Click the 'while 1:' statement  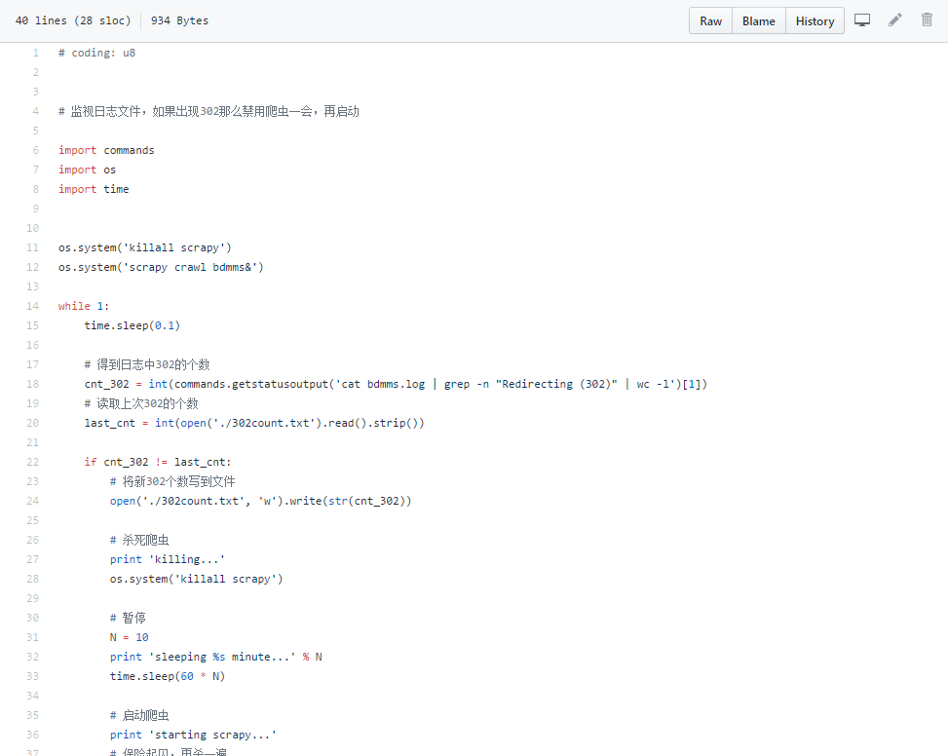[x=84, y=306]
